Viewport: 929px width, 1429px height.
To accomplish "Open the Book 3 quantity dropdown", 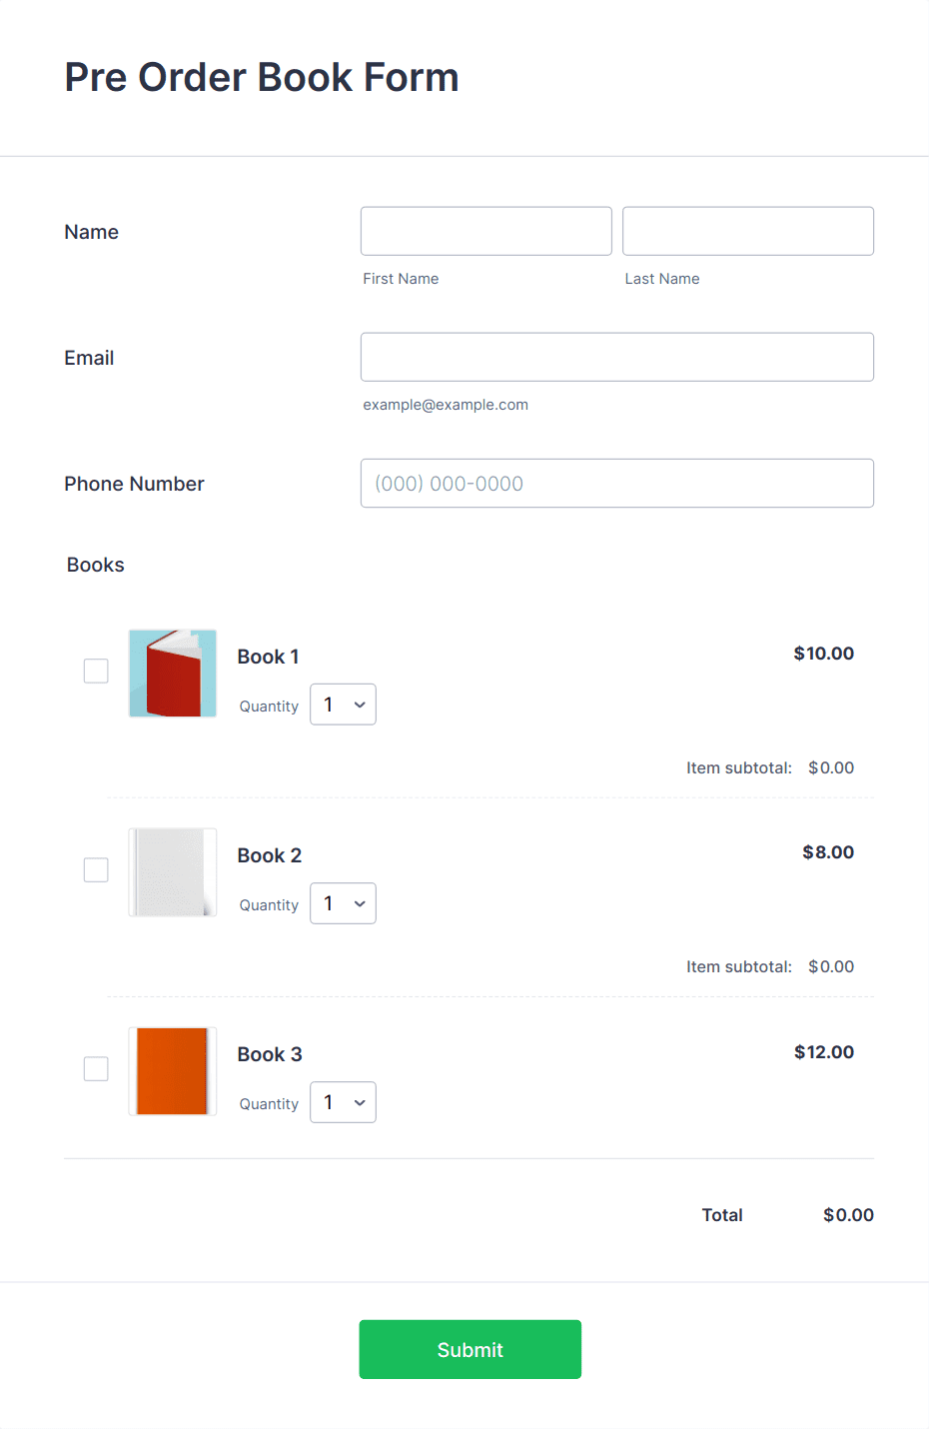I will [x=343, y=1101].
